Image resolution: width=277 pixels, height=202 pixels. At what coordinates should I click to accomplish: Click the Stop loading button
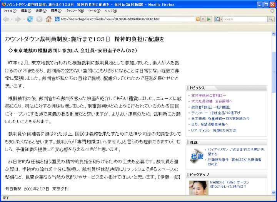[39, 19]
